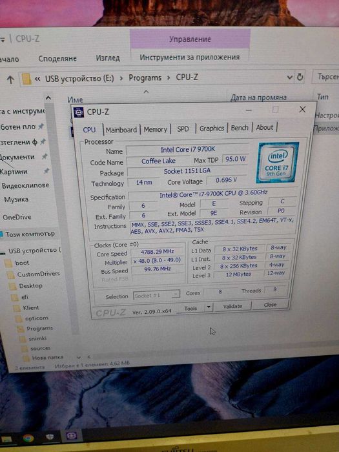The width and height of the screenshot is (339, 452).
Task: Click the CPU-Z icon on the taskbar
Action: (x=71, y=435)
